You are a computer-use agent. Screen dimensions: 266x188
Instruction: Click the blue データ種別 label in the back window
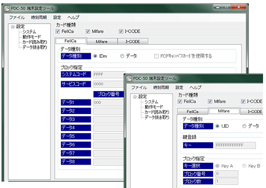click(x=76, y=56)
